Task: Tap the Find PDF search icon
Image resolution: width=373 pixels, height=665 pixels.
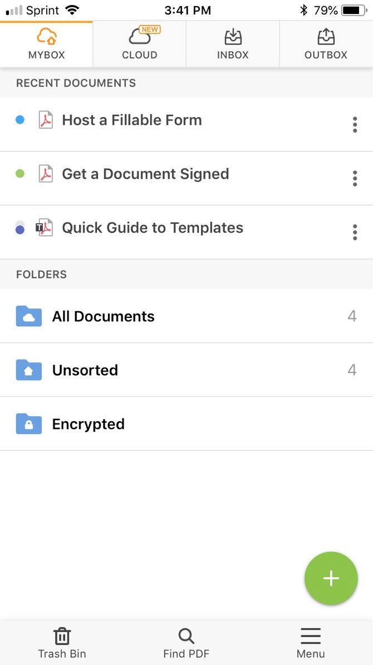Action: tap(186, 637)
